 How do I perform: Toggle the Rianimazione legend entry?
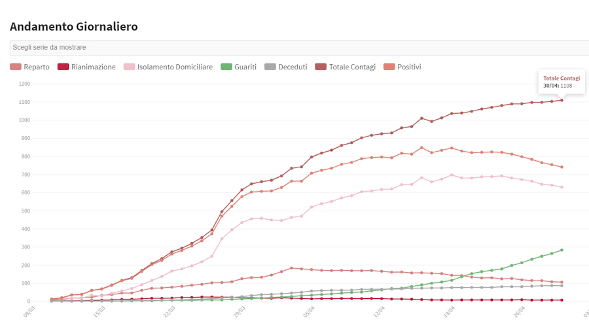[x=94, y=67]
